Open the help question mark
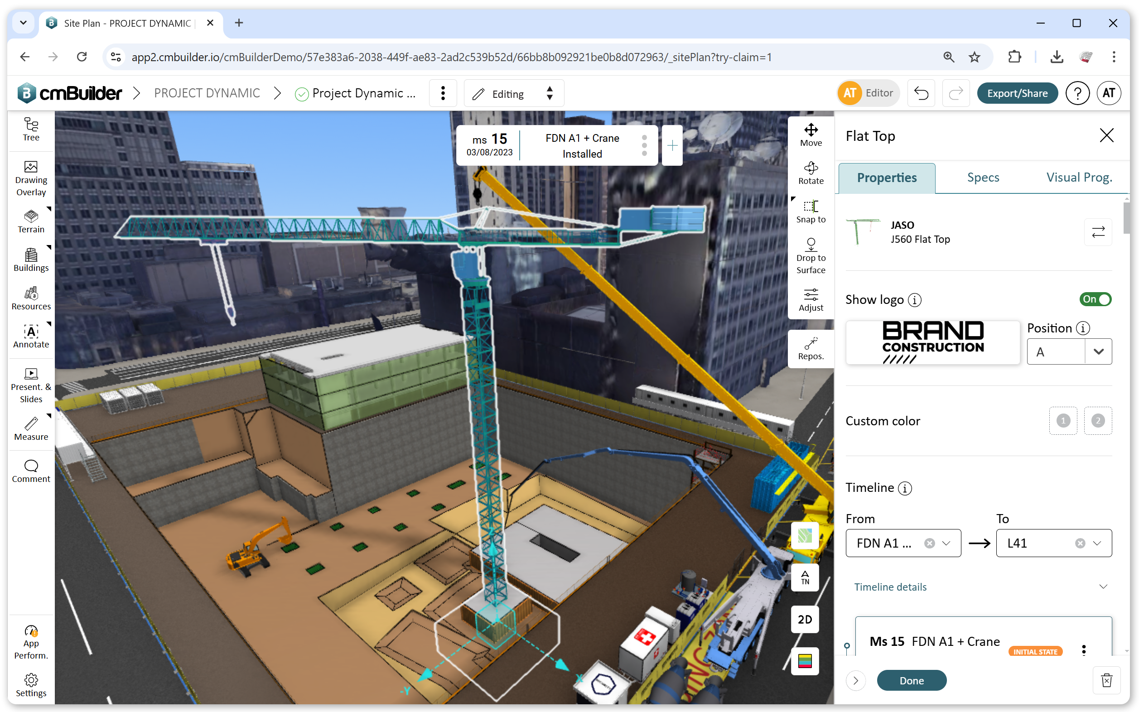Viewport: 1139px width, 712px height. coord(1077,93)
